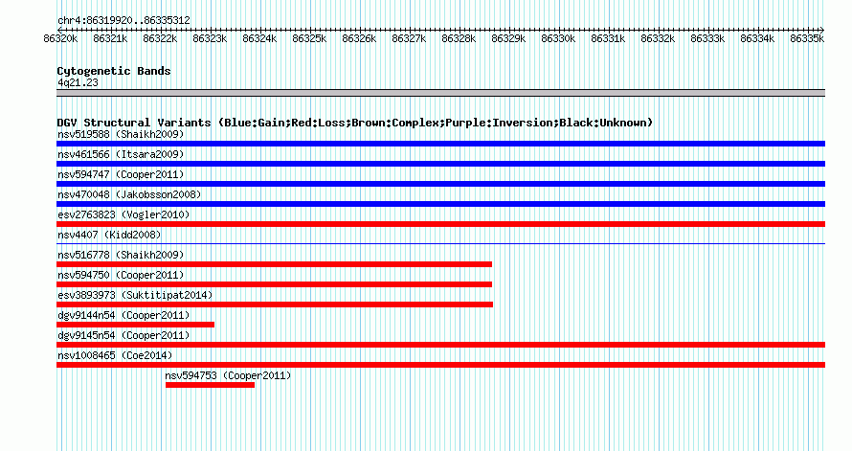Click the nsv519588 (Shaikh2009) variant label
The image size is (852, 451).
coord(121,134)
